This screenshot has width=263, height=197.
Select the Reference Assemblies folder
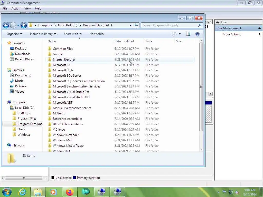[x=120, y=119]
